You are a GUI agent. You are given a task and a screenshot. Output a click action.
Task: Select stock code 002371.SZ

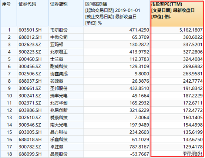click(30, 103)
